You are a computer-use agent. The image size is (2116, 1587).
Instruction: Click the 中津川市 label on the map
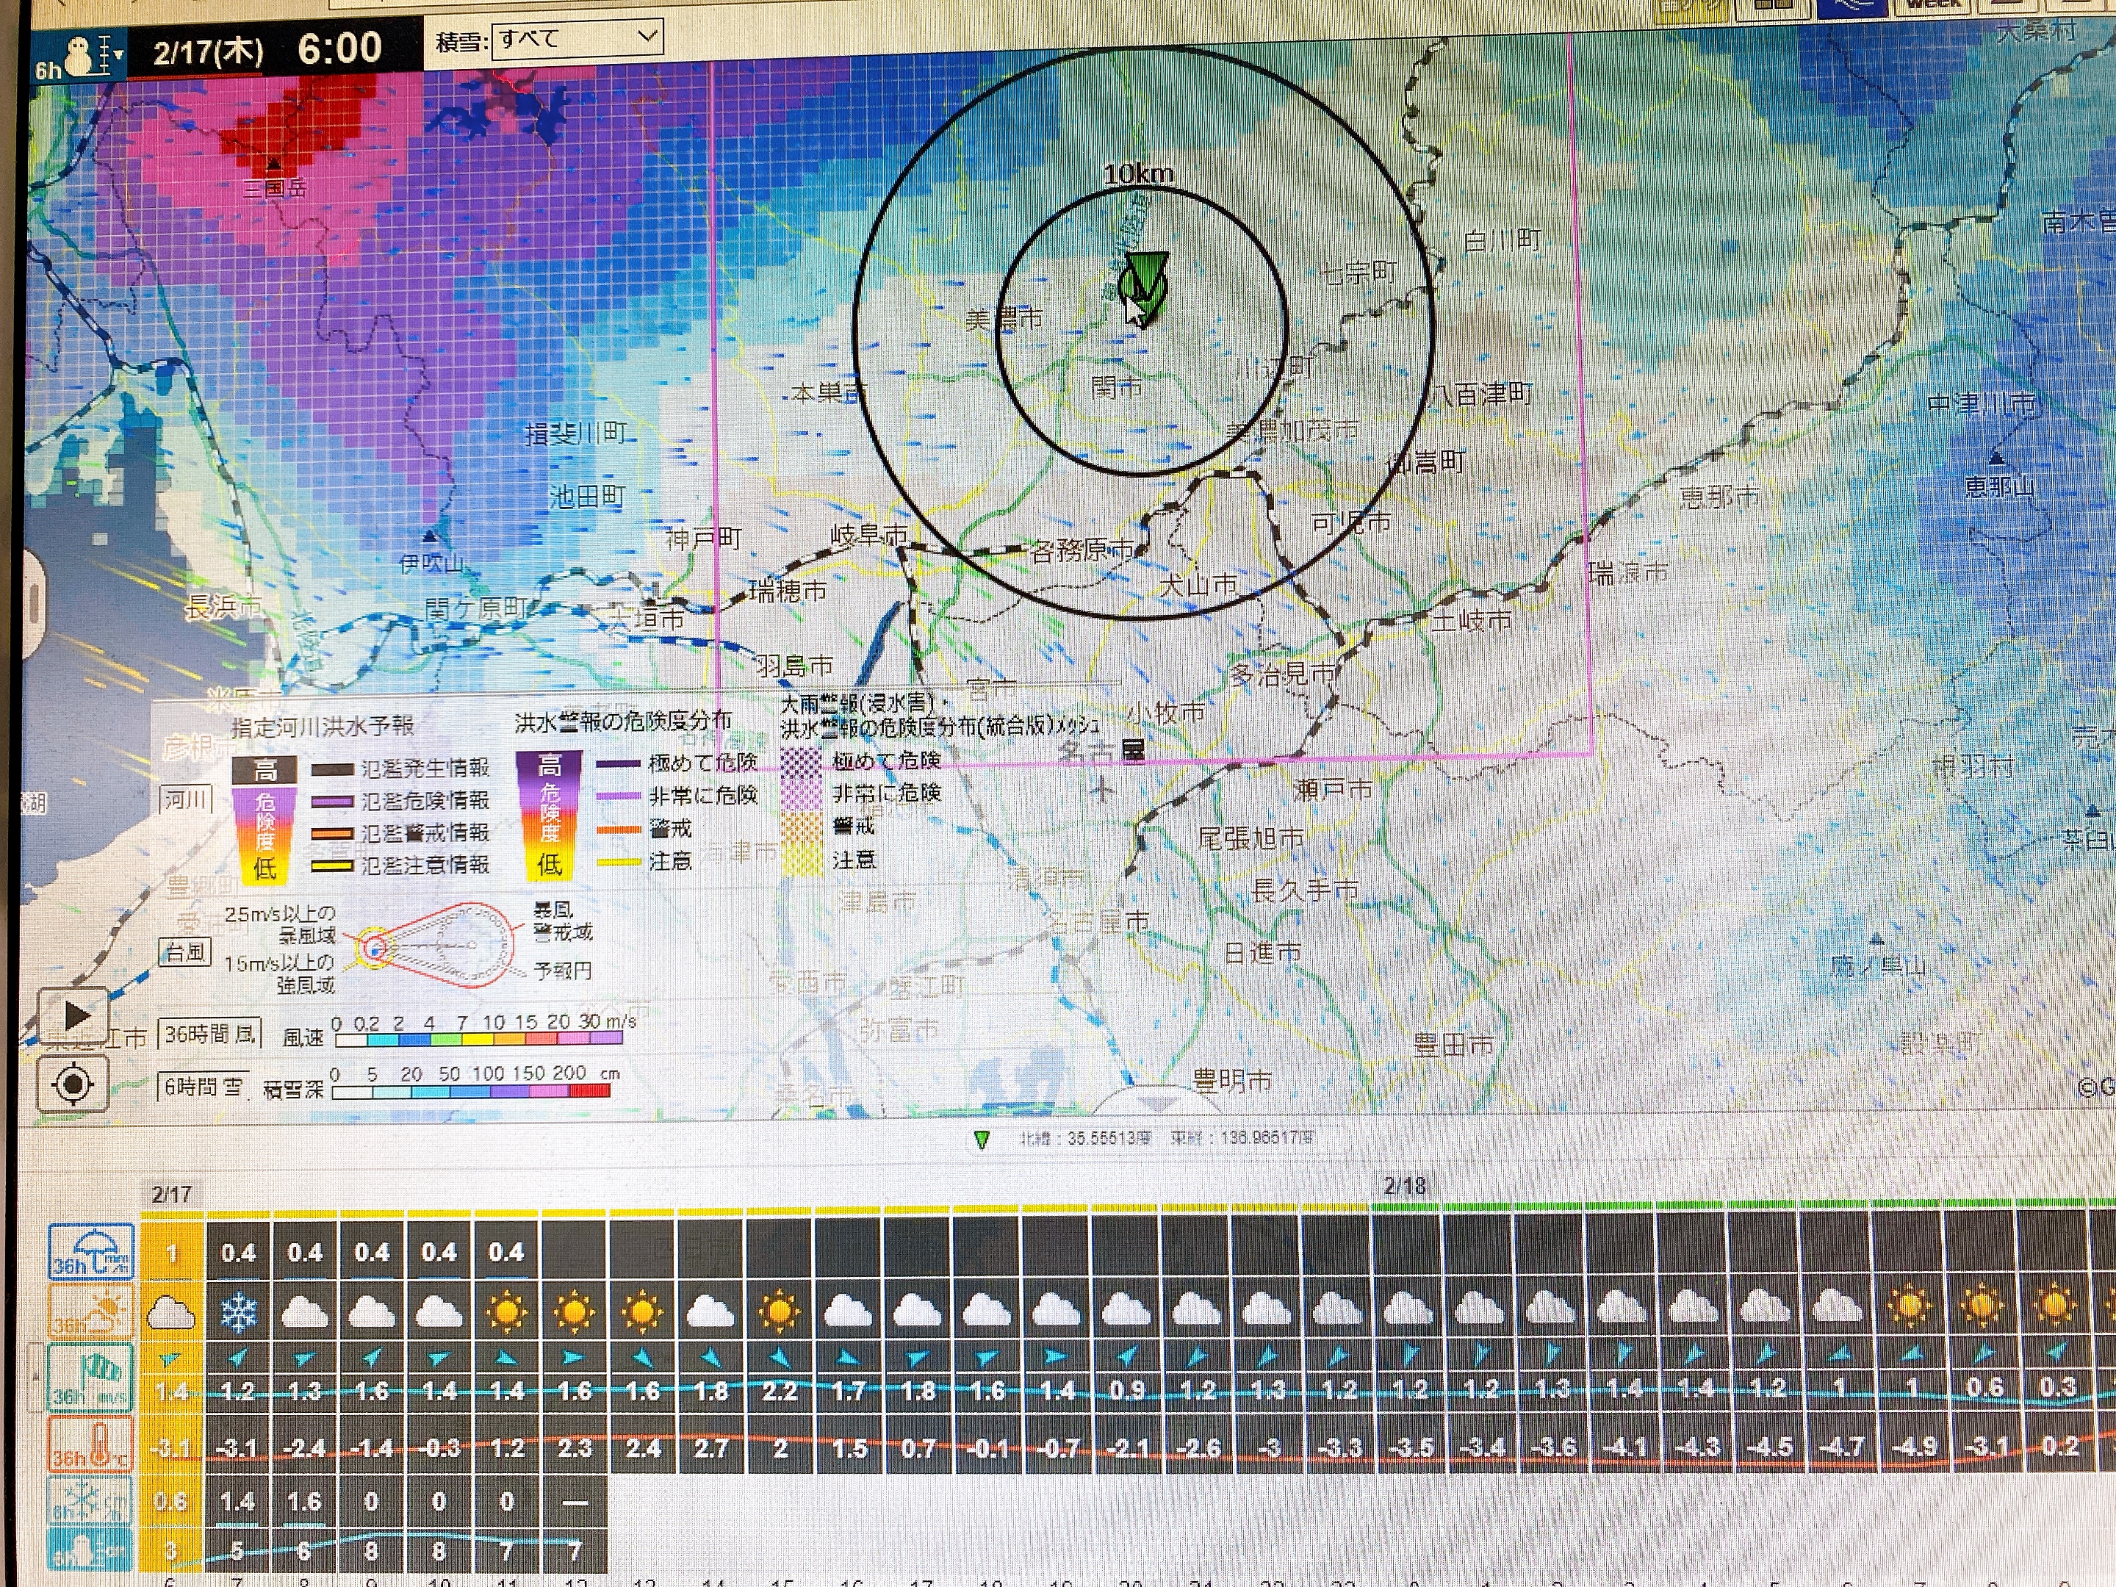(1981, 405)
